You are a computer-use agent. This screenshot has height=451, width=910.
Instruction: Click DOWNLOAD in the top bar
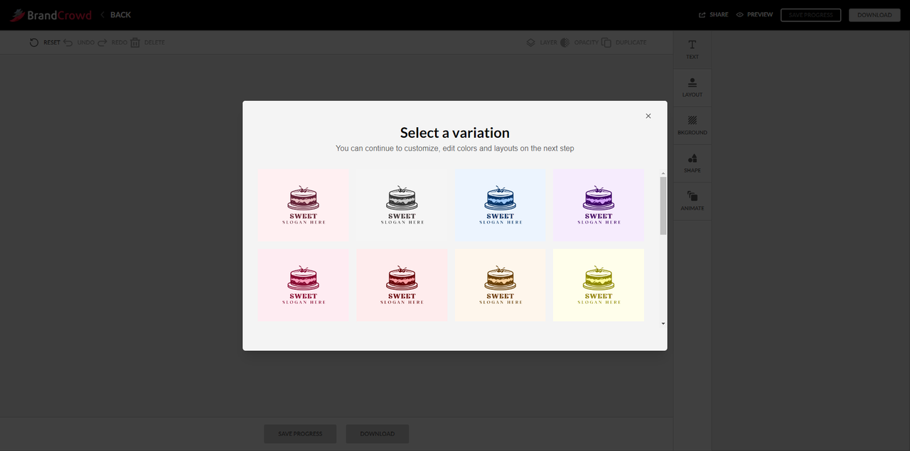[x=874, y=15]
